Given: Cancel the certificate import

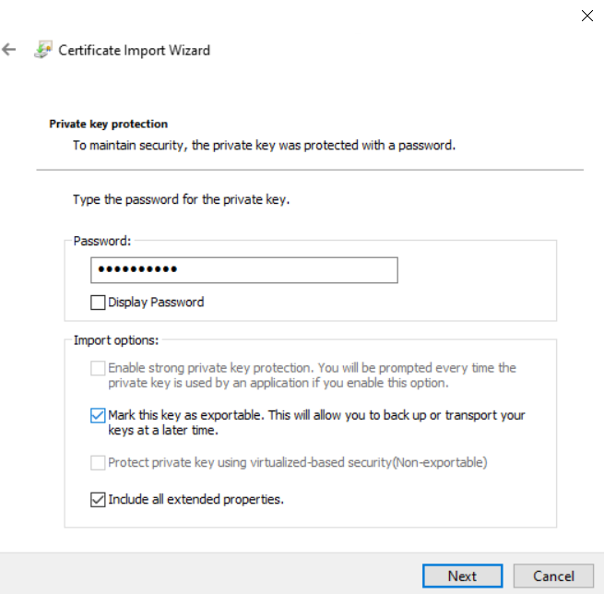Looking at the screenshot, I should point(553,576).
